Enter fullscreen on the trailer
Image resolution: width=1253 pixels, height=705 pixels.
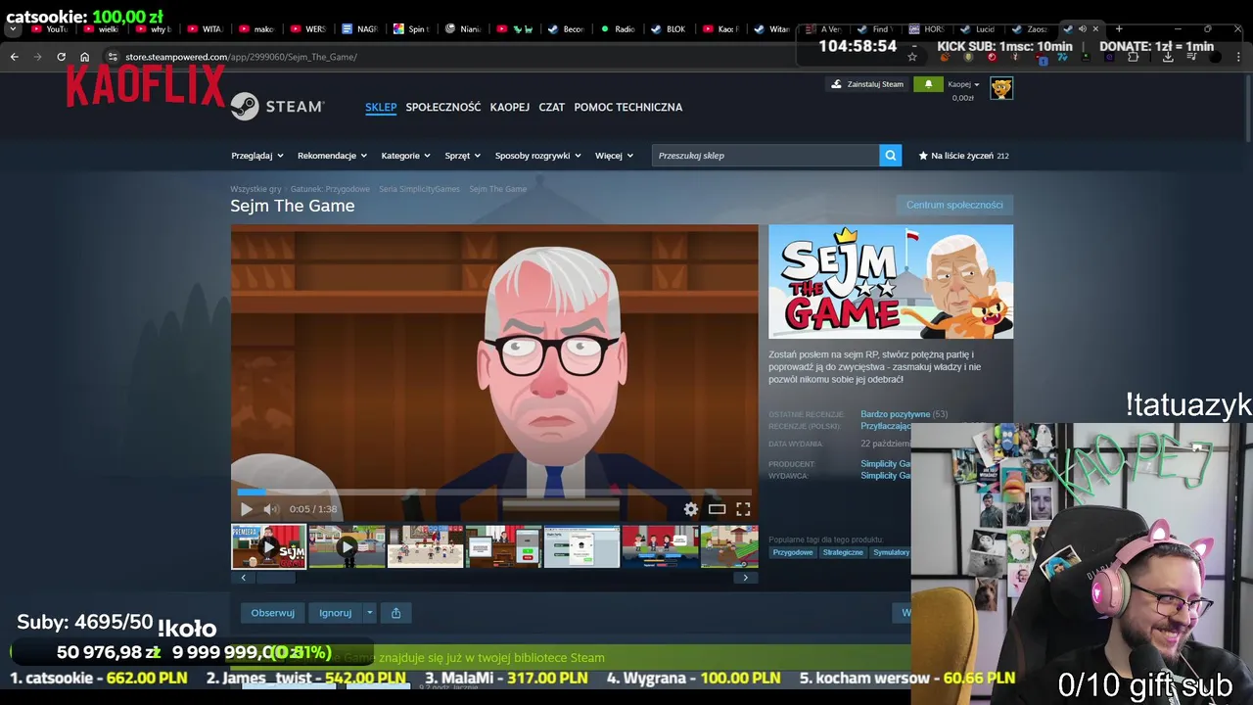[743, 509]
